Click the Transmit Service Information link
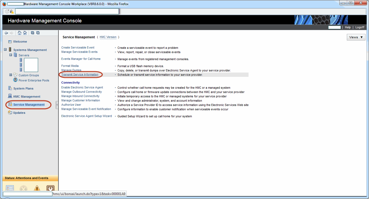Viewport: 369px width, 199px height. (80, 74)
